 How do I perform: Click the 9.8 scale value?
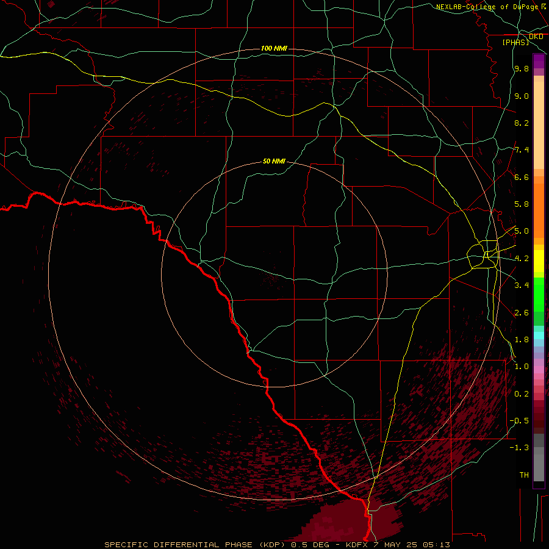pos(522,68)
